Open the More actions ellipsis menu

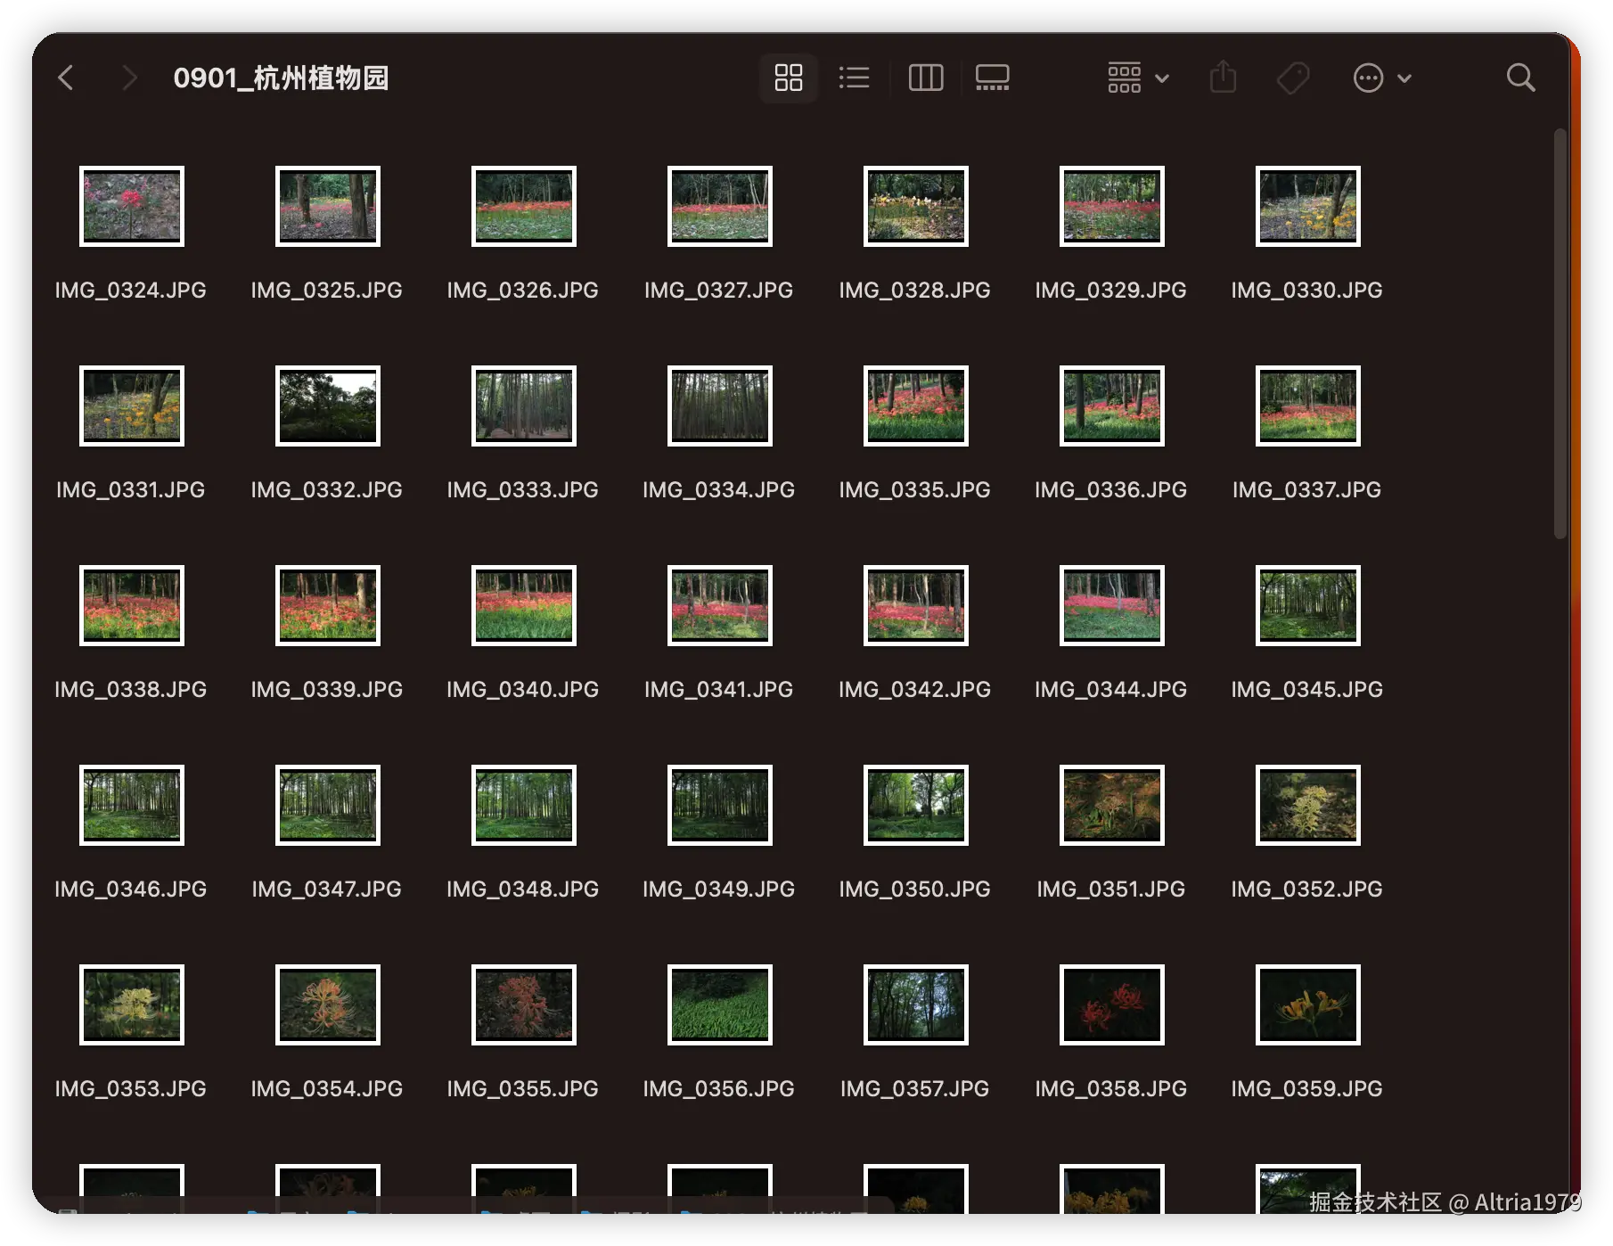point(1381,78)
